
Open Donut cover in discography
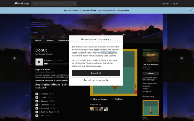point(151,108)
